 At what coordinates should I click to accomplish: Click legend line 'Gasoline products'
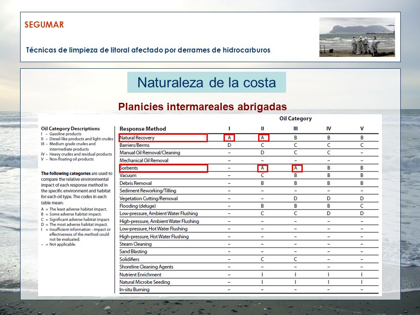pos(65,134)
